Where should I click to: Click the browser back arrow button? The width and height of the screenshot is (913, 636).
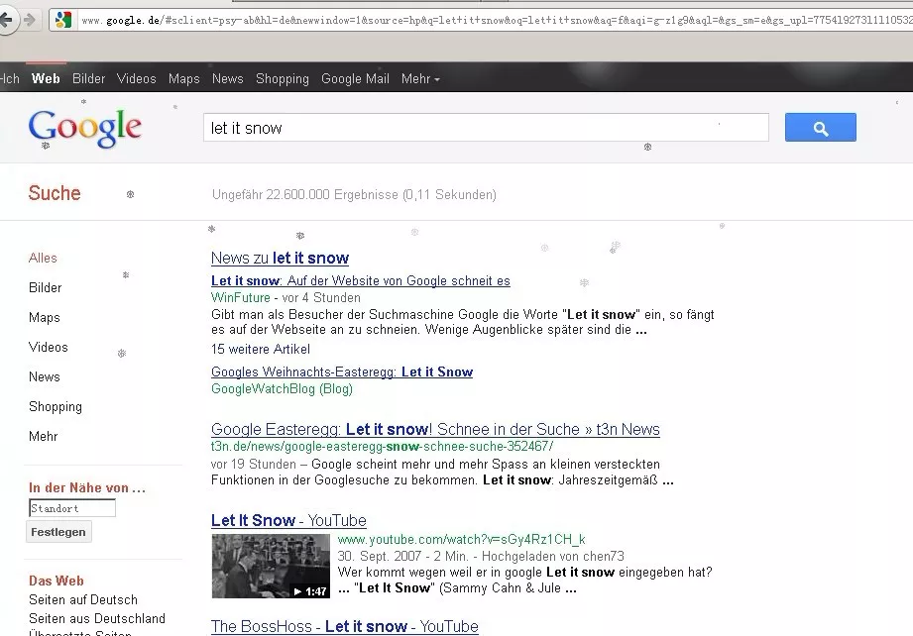6,21
